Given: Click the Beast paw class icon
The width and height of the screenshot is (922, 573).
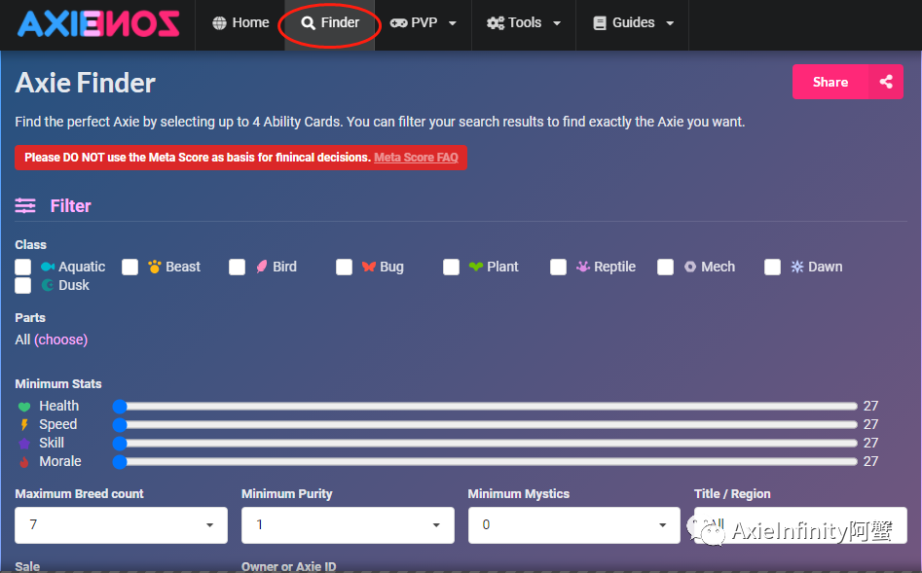Looking at the screenshot, I should coord(155,267).
